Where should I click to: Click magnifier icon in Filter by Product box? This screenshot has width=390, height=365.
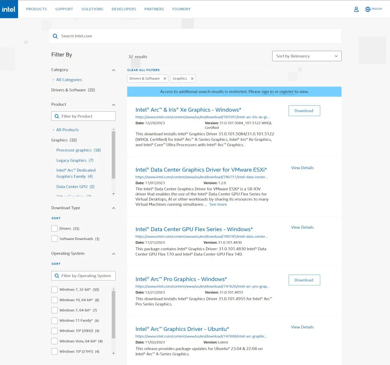(57, 116)
